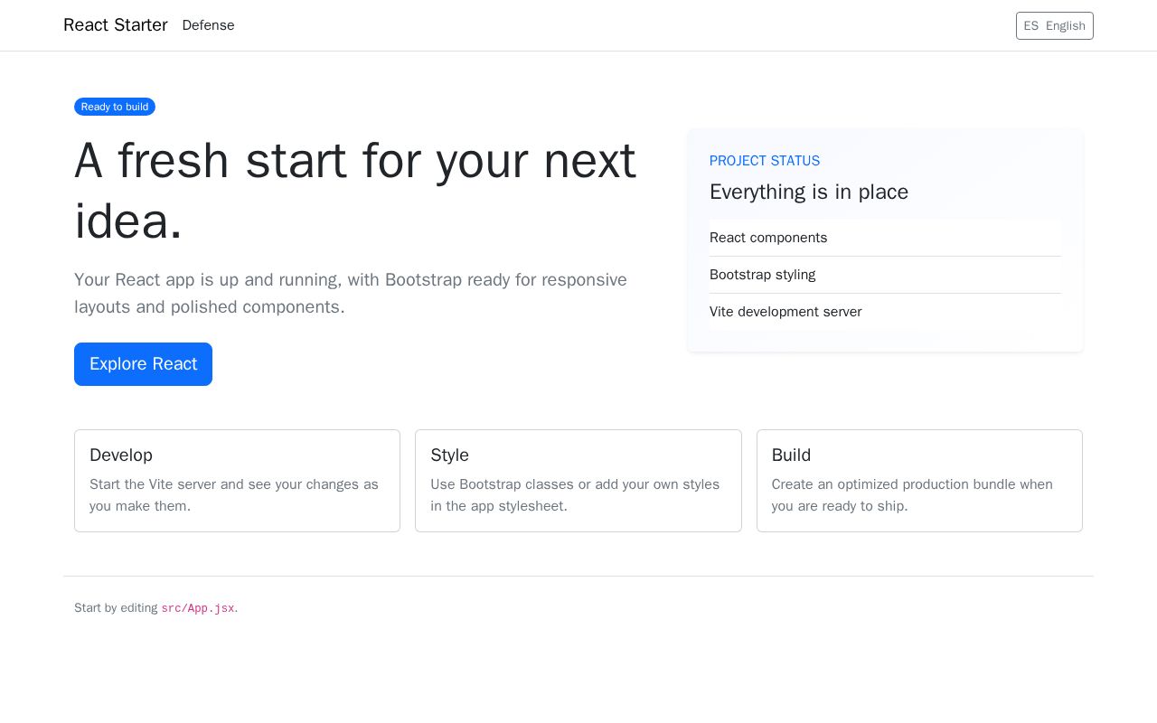Click the text 'Use Bootstrap classes or add your own styles'

coord(575,495)
